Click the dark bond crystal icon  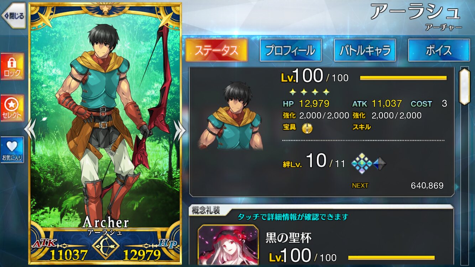tap(379, 164)
